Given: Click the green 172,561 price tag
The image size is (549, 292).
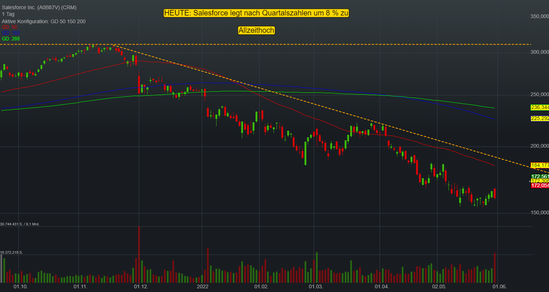Looking at the screenshot, I should (x=540, y=177).
